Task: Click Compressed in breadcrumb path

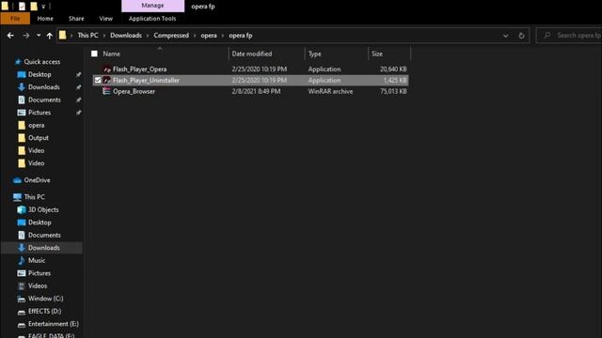Action: pyautogui.click(x=171, y=36)
